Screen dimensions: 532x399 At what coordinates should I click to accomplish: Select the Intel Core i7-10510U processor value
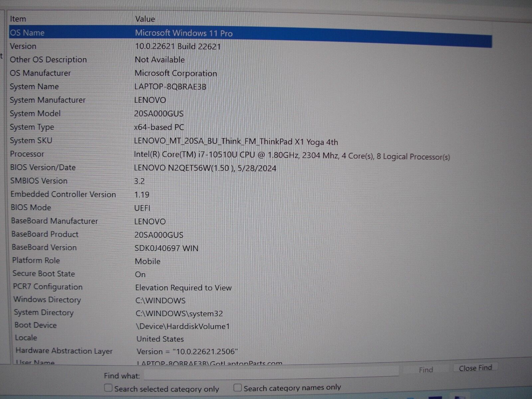coord(292,155)
